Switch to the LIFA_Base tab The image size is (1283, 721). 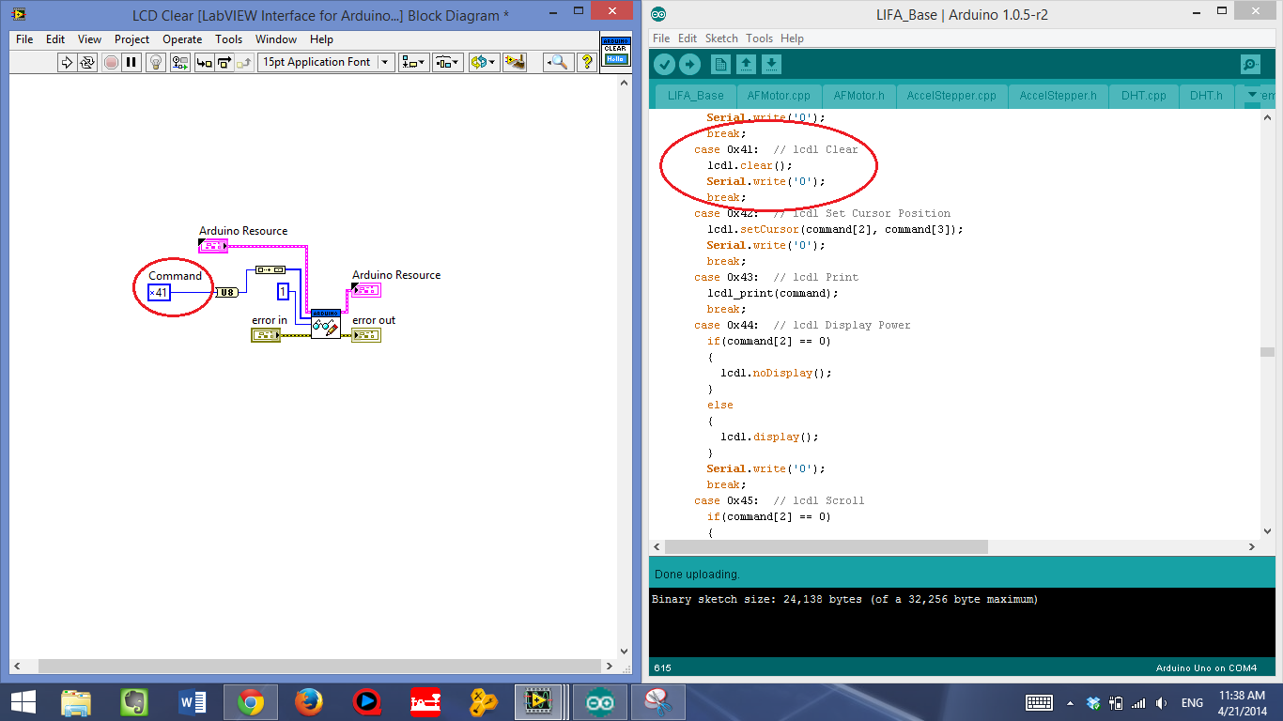tap(696, 96)
